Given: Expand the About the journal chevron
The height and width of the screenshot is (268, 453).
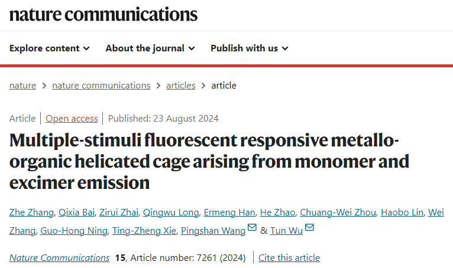Looking at the screenshot, I should 192,48.
